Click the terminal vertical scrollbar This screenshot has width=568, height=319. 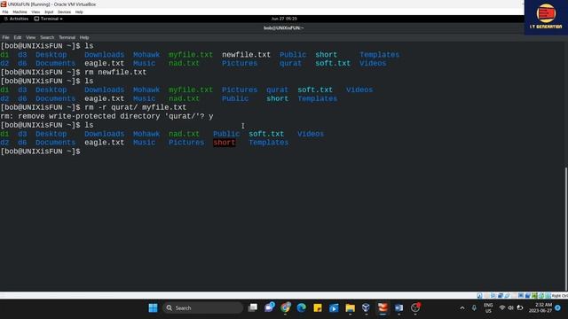click(x=565, y=228)
